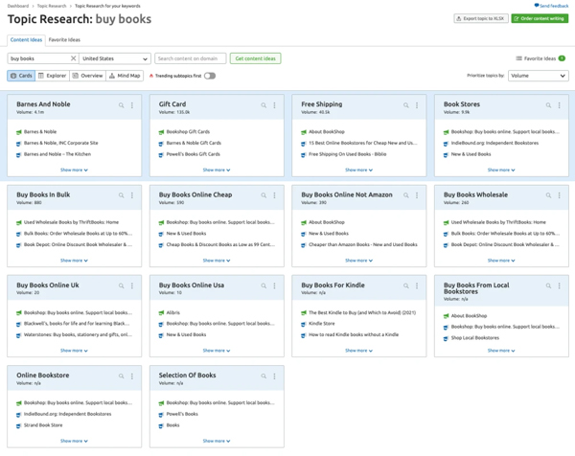Screen dimensions: 575x456
Task: Click the Get content ideas button
Action: pos(255,58)
